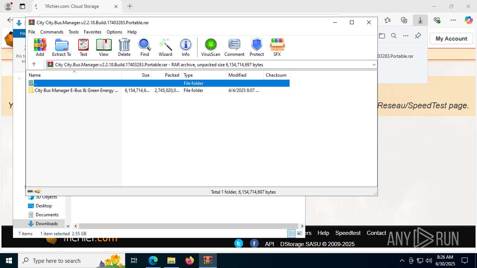Screen dimensions: 477x268
Task: Open File Explorer from the taskbar
Action: click(171, 261)
